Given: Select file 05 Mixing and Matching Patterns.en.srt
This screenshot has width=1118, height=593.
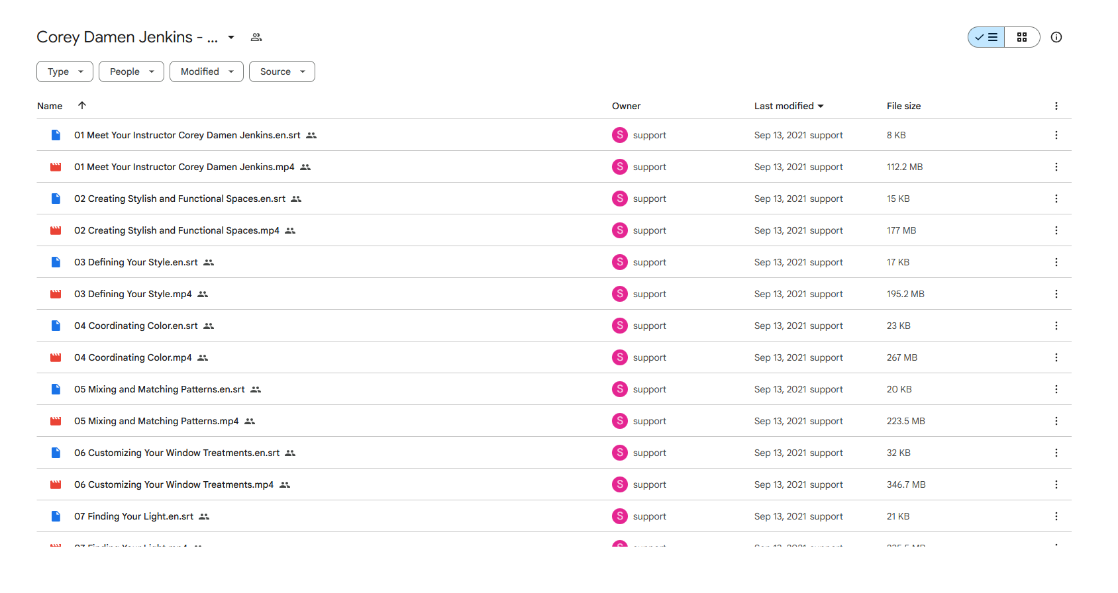Looking at the screenshot, I should point(554,389).
